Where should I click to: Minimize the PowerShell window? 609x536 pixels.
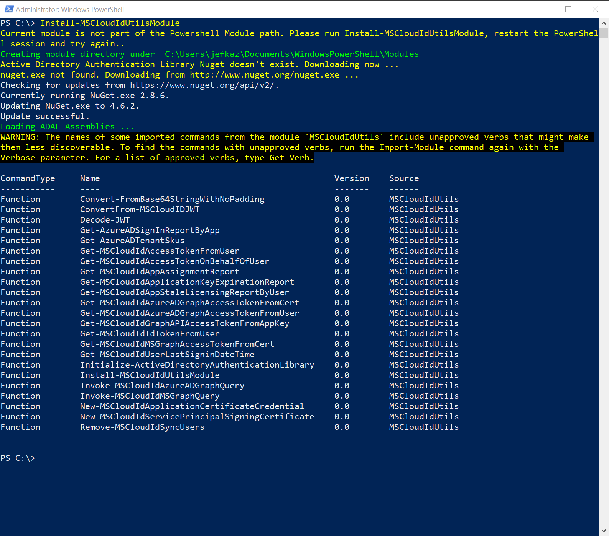click(x=542, y=9)
